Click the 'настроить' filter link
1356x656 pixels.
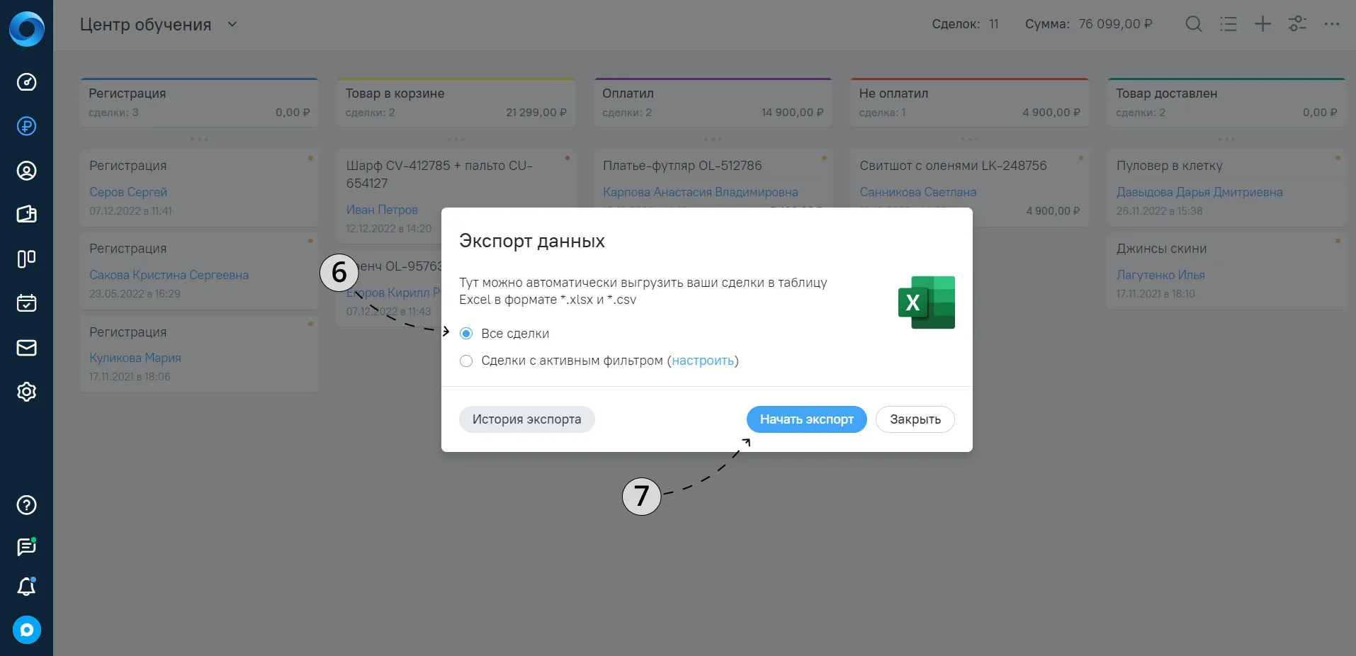pos(703,361)
